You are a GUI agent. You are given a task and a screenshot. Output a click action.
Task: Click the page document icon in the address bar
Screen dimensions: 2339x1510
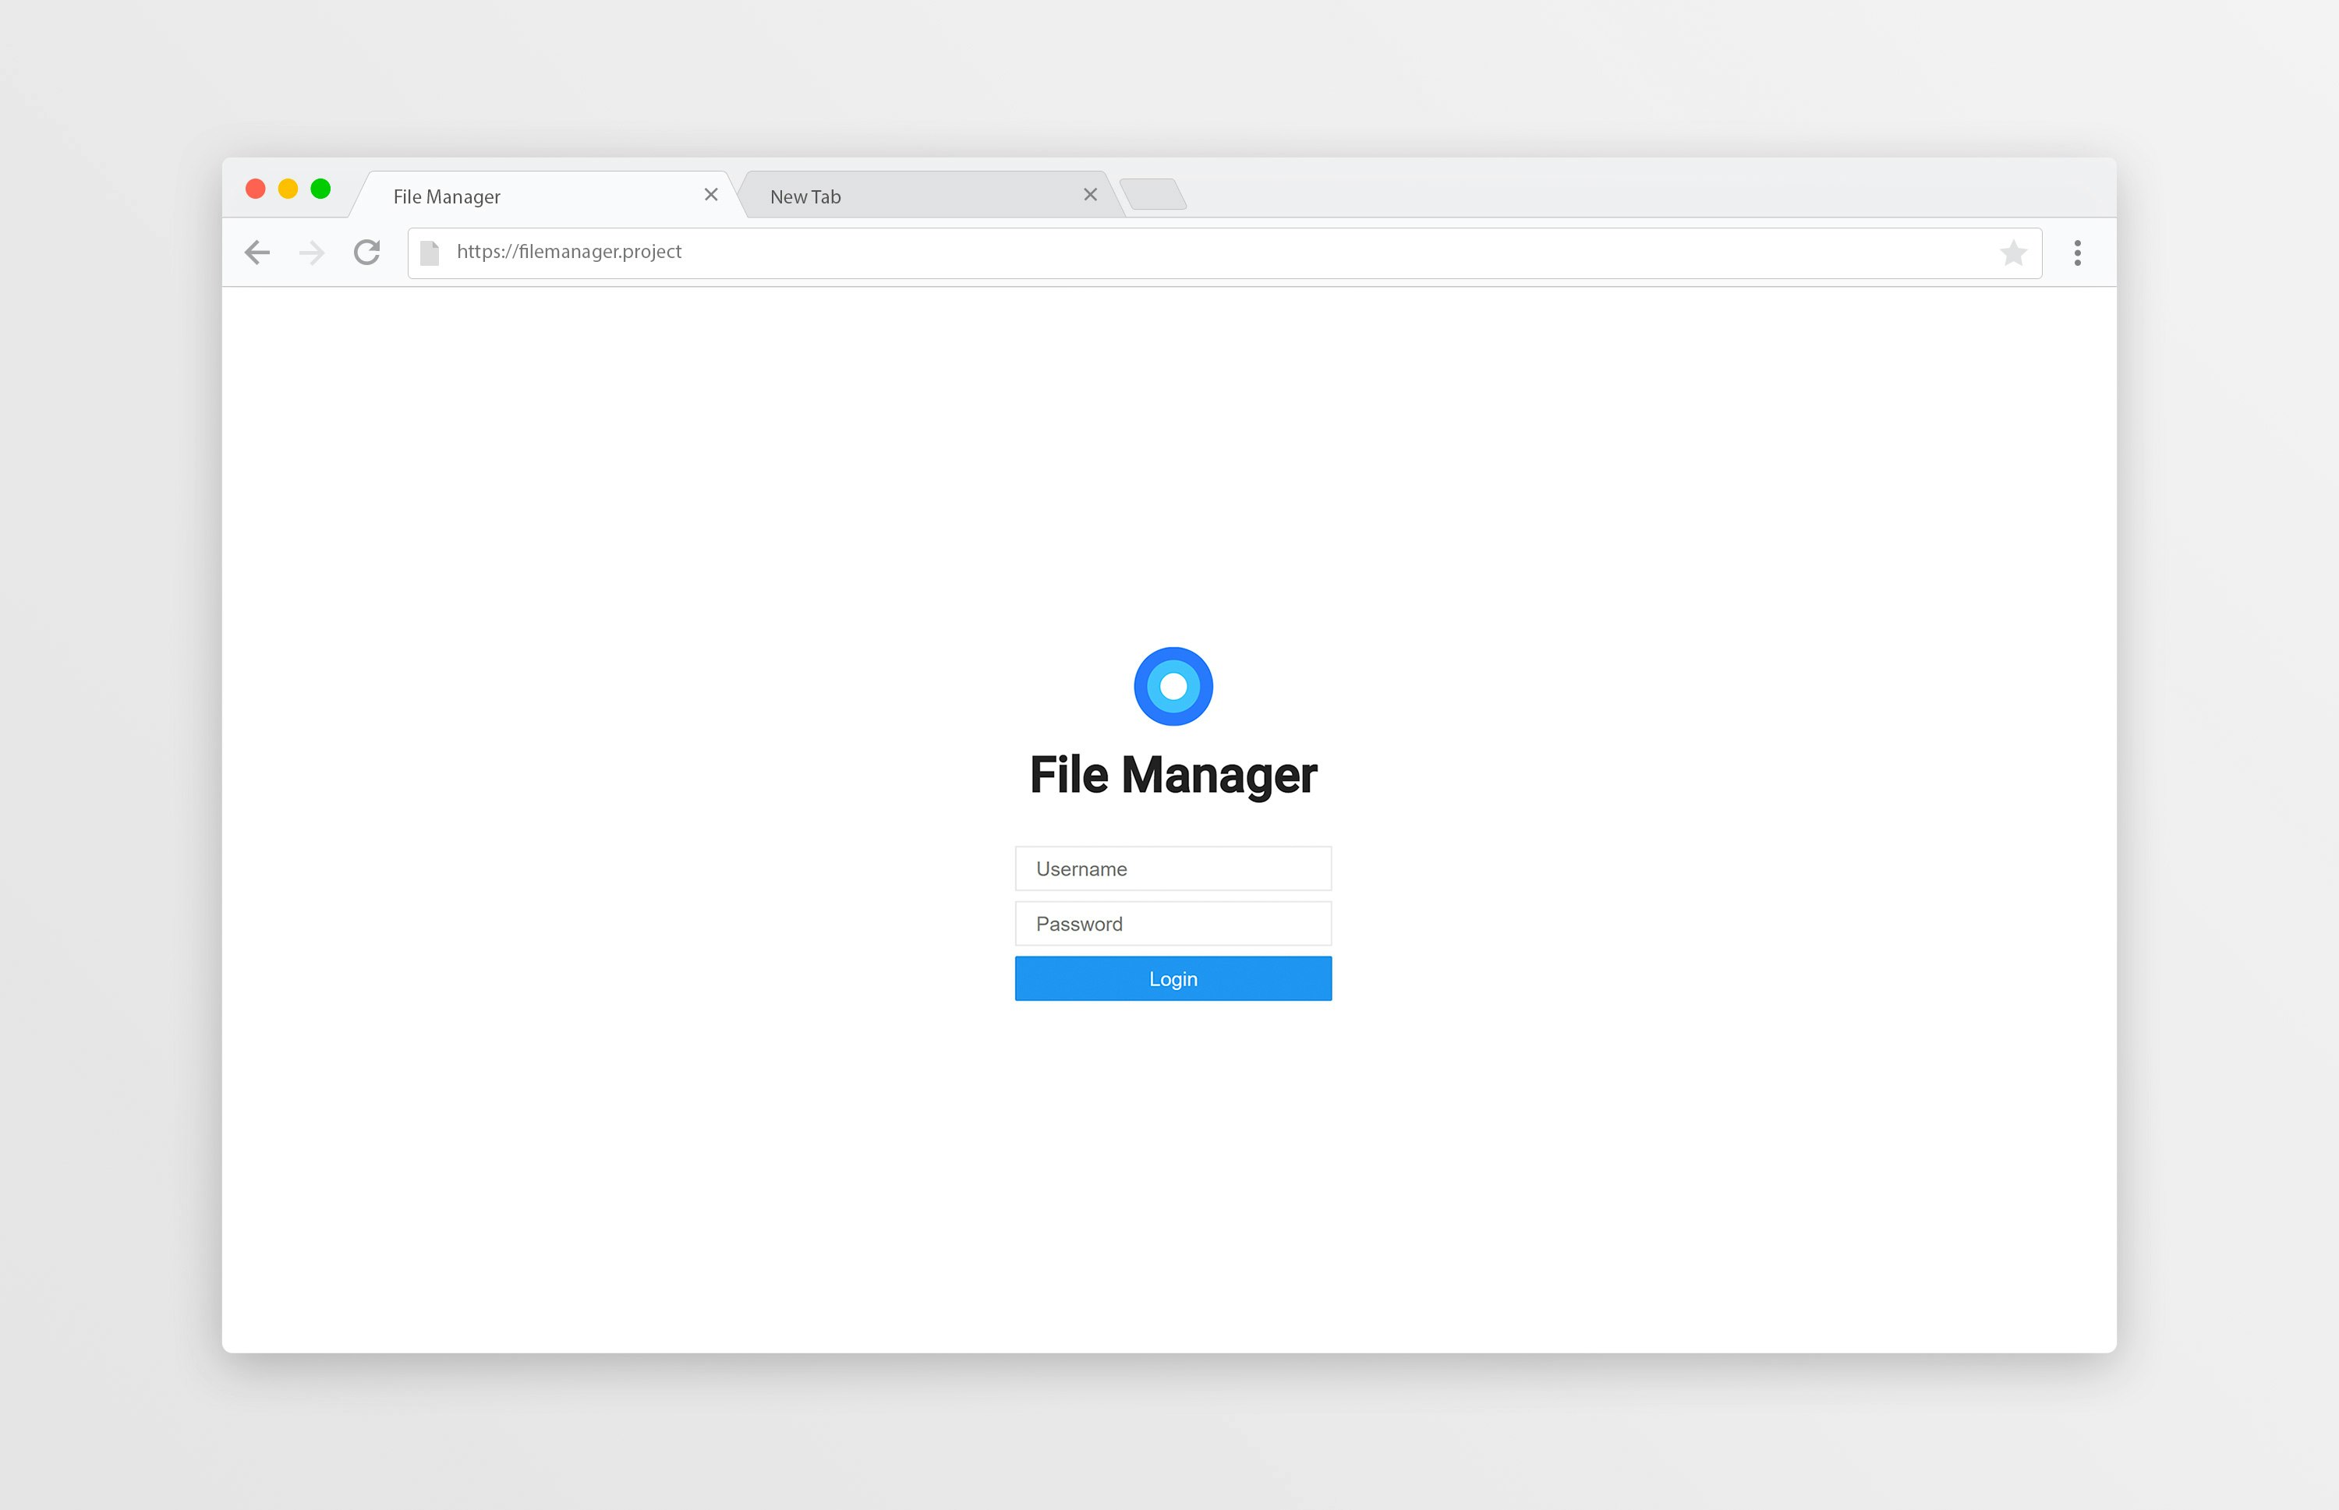(430, 252)
